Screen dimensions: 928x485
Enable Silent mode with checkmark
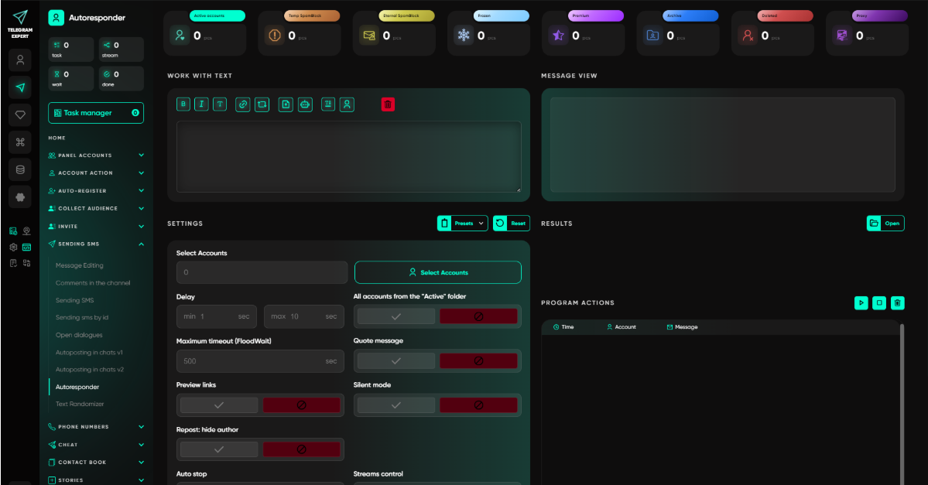[x=396, y=405]
